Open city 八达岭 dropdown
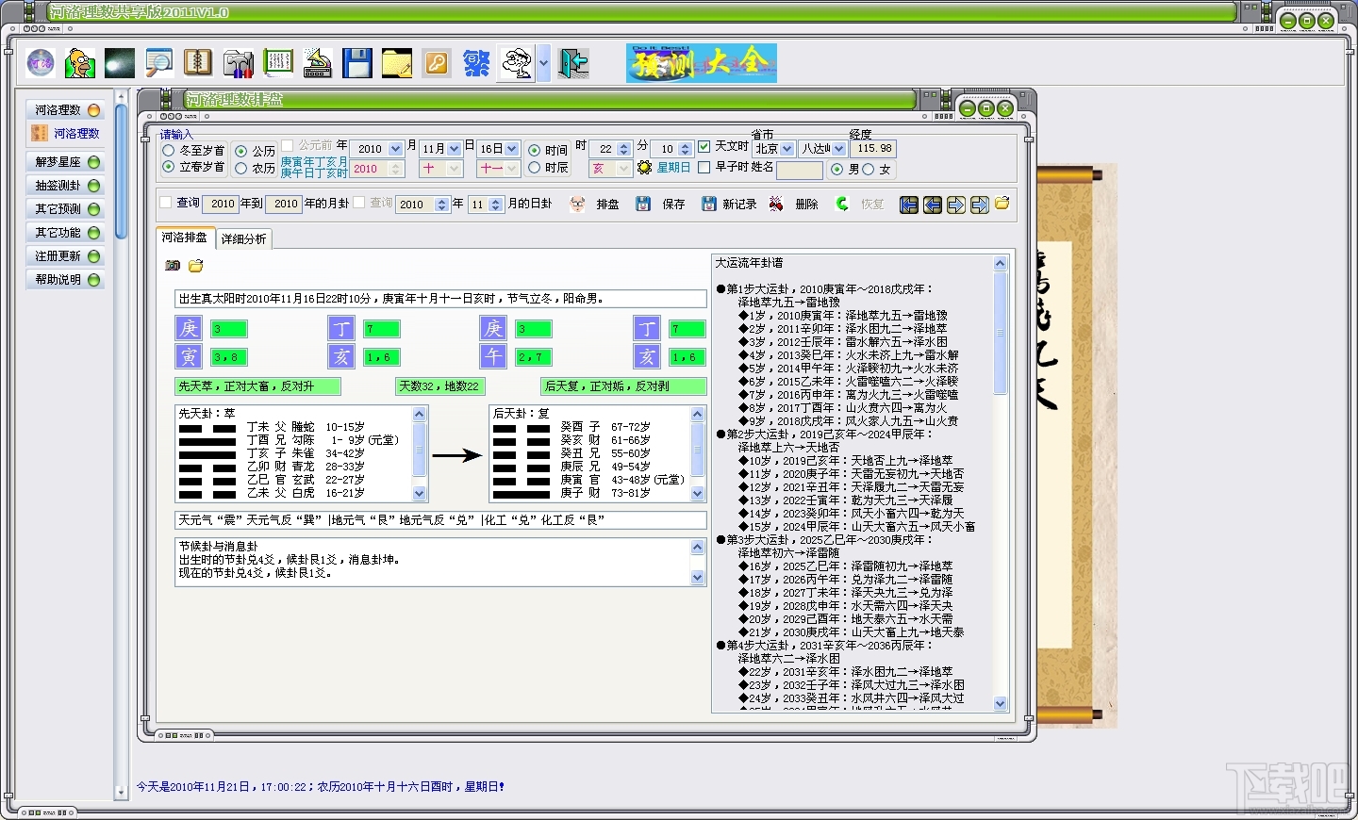 (839, 149)
